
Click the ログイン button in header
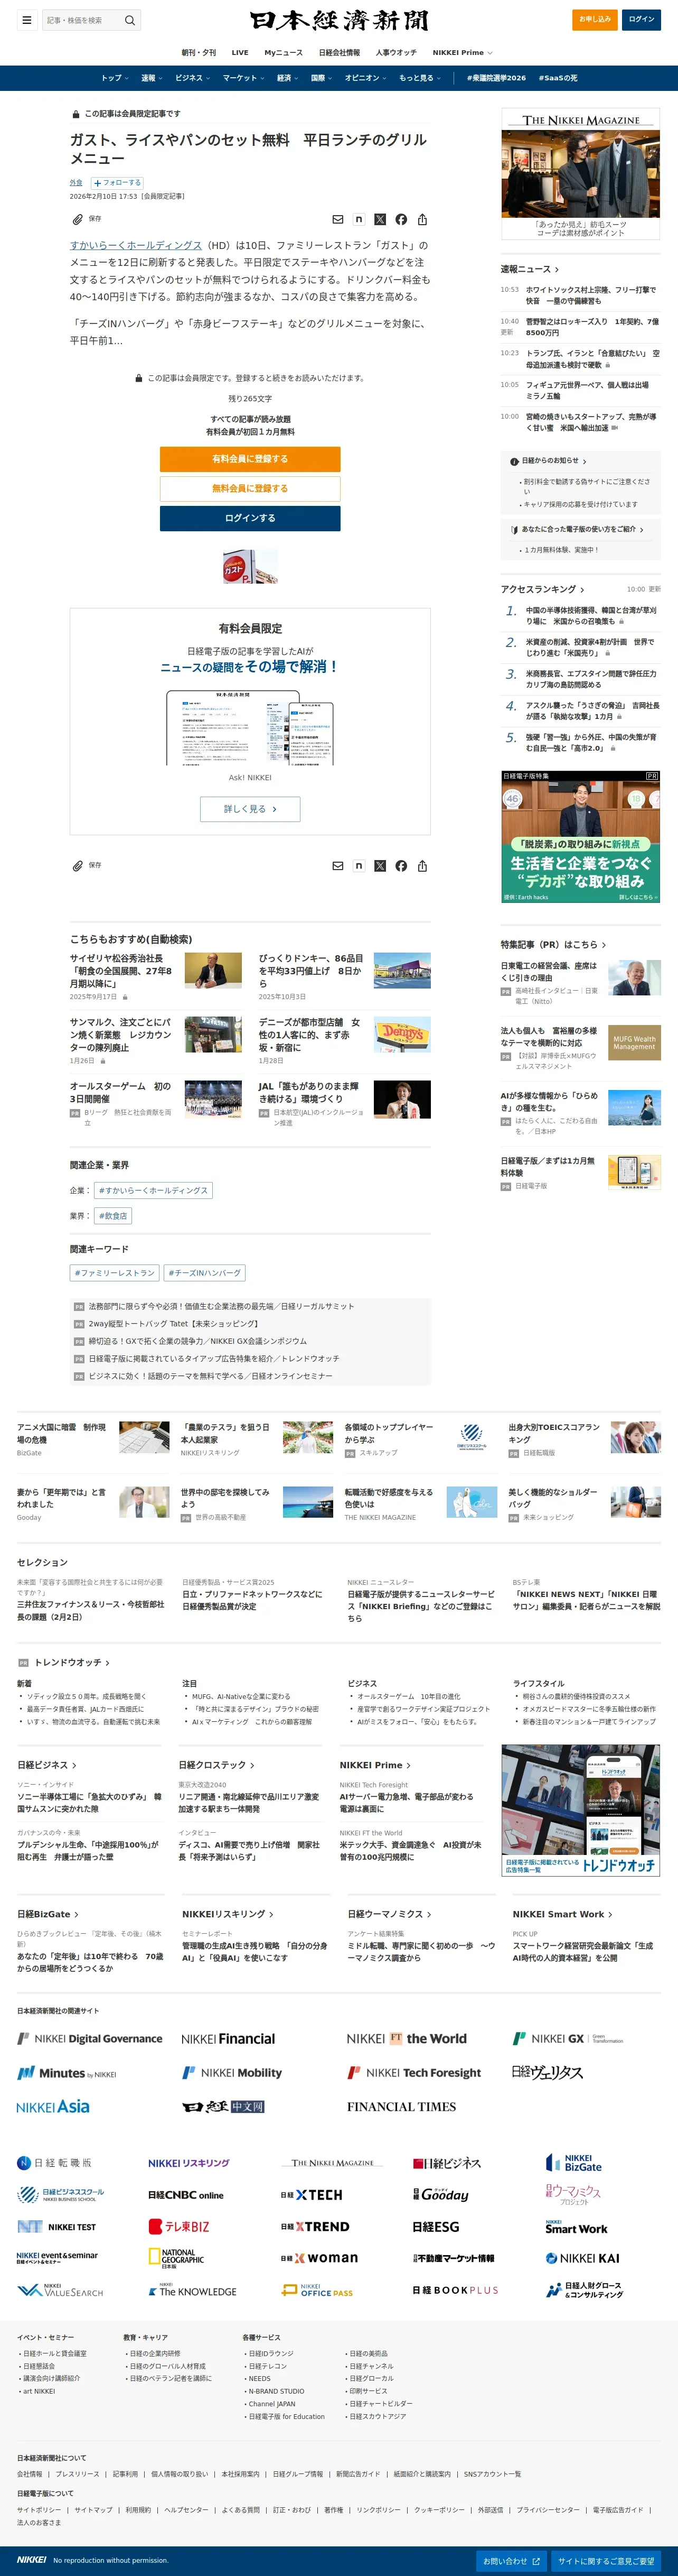pos(641,19)
